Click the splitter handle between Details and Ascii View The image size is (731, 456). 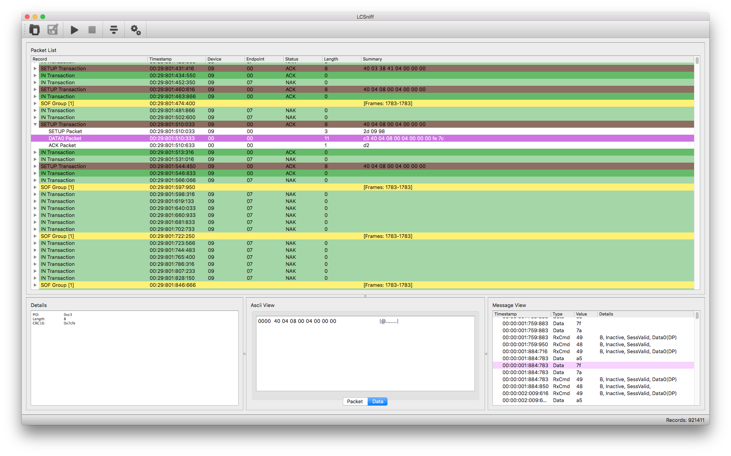click(x=244, y=354)
